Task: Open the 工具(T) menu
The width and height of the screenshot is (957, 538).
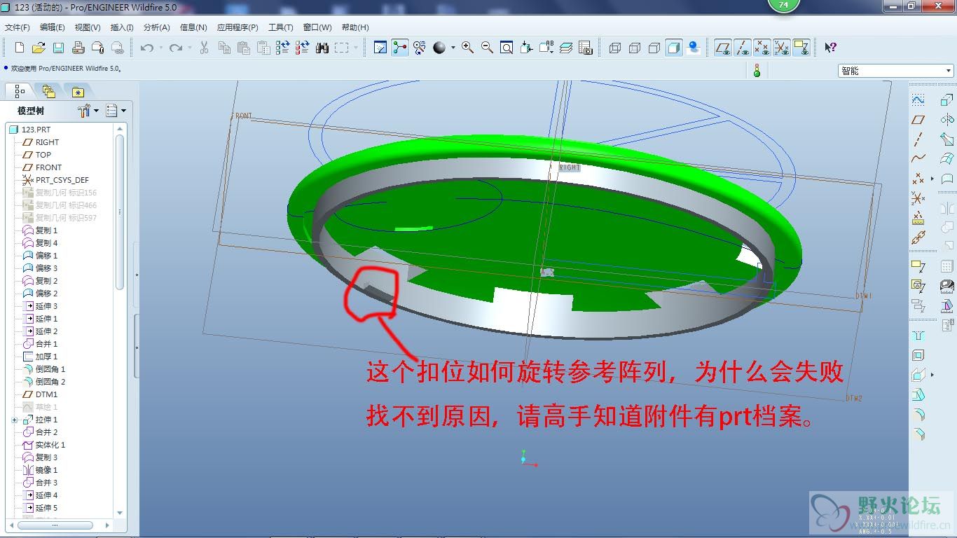Action: [x=280, y=27]
